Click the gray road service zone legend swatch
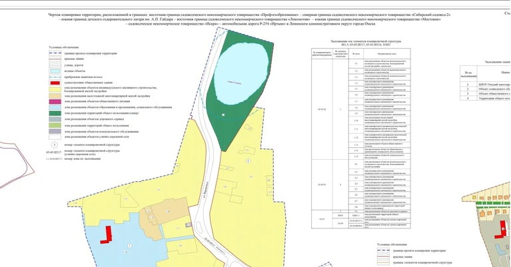 click(x=55, y=119)
